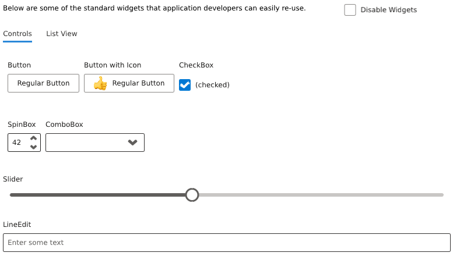This screenshot has width=453, height=256.
Task: Click the "(checked)" label text
Action: tap(212, 85)
